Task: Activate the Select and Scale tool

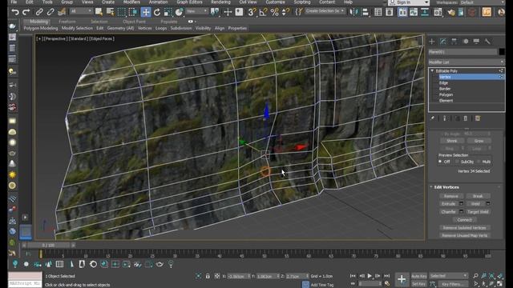Action: pyautogui.click(x=168, y=12)
